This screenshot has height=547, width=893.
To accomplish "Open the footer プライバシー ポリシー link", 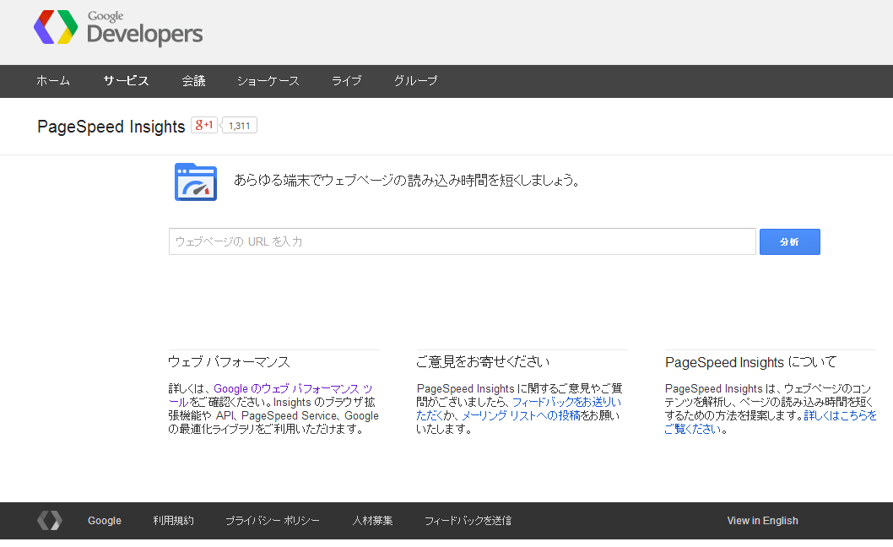I will click(x=272, y=521).
